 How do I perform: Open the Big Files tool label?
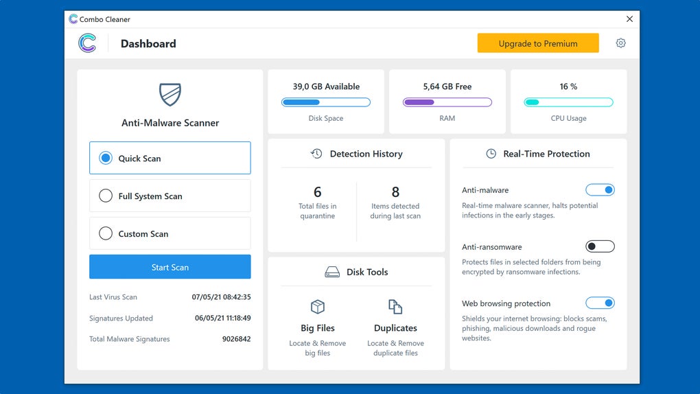(318, 328)
